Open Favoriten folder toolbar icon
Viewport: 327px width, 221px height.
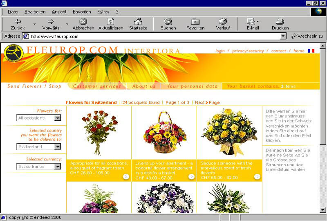(x=195, y=24)
